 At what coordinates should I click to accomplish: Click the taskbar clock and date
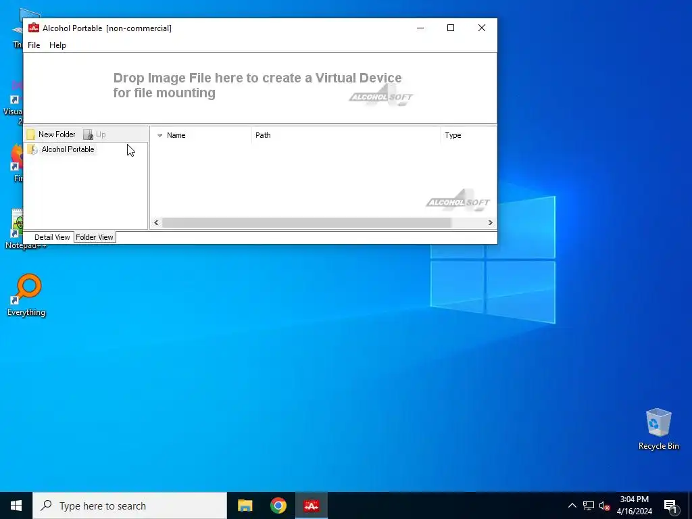(634, 505)
